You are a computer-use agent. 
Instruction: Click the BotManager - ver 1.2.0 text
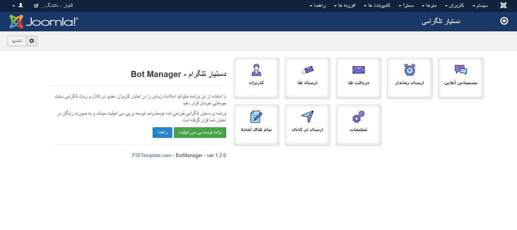click(x=201, y=155)
